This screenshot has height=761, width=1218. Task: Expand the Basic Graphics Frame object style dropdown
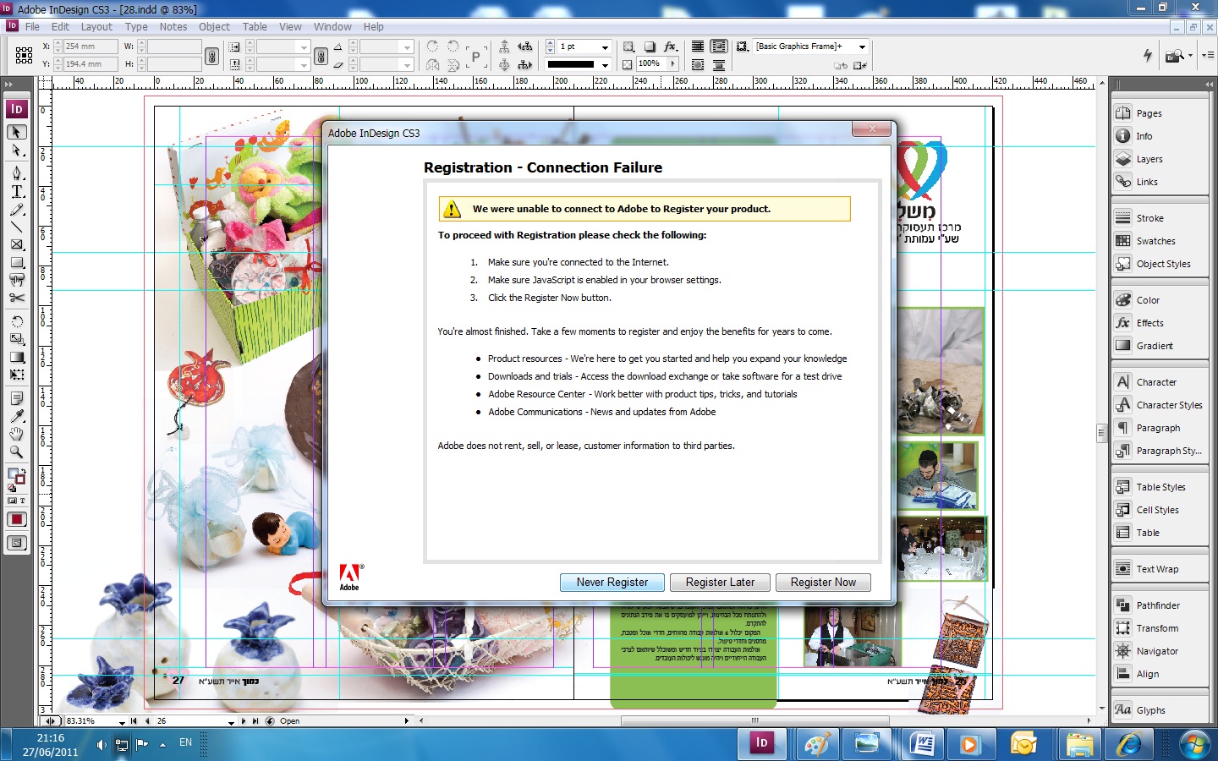[862, 47]
